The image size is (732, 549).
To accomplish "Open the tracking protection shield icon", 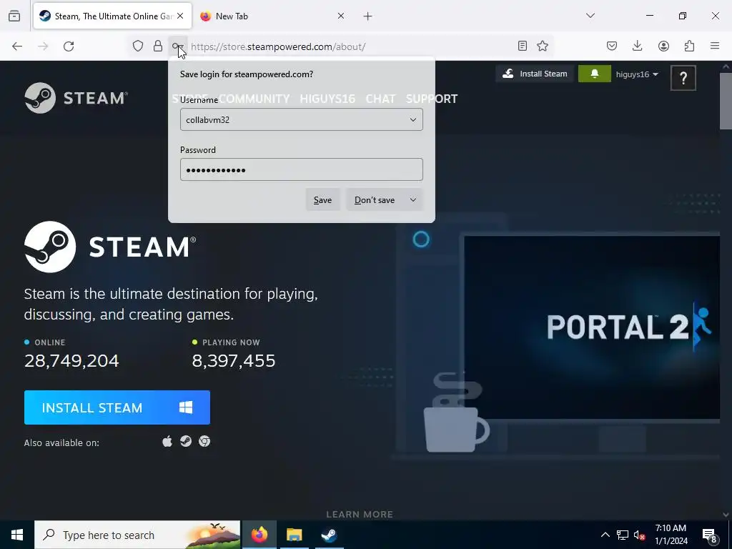I will 138,46.
